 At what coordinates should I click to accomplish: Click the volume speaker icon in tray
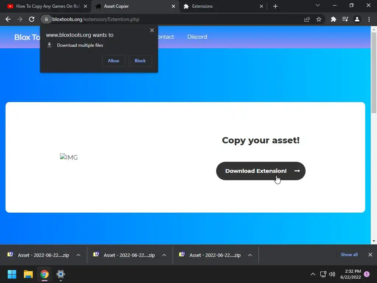click(332, 274)
